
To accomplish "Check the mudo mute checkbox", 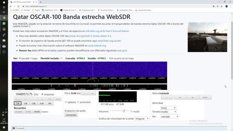I will 131,111.
